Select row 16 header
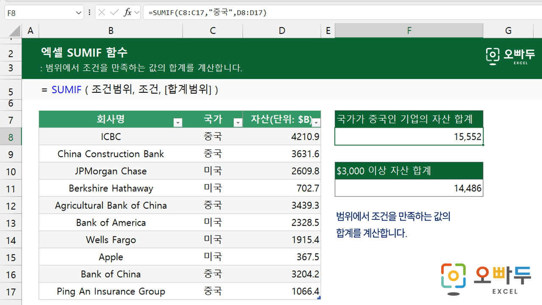This screenshot has height=305, width=542. [11, 274]
